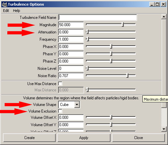
Task: Click the Max Distance slider handle
Action: 87,90
